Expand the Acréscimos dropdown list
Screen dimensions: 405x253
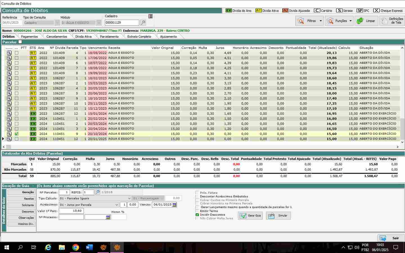tap(116, 205)
